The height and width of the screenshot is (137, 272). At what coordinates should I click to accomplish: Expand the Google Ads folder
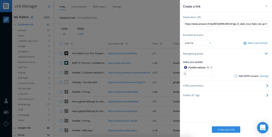[x=15, y=128]
